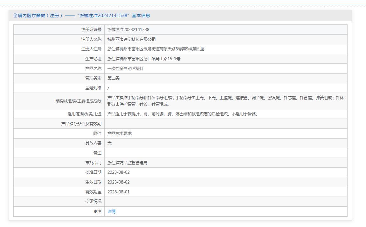
Task: Click the 产品储存条件及有效期 label
Action: click(81, 124)
